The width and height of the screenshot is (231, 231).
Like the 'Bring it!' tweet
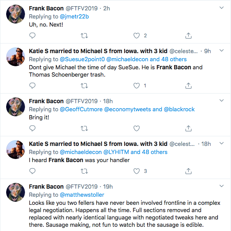pyautogui.click(x=136, y=128)
